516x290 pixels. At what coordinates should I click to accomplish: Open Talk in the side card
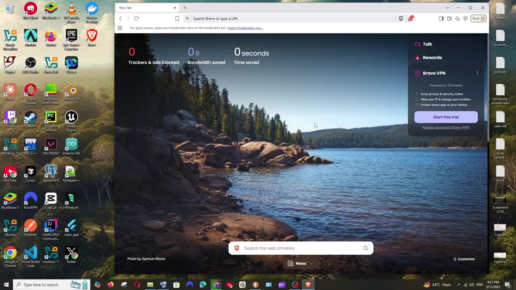click(x=423, y=44)
